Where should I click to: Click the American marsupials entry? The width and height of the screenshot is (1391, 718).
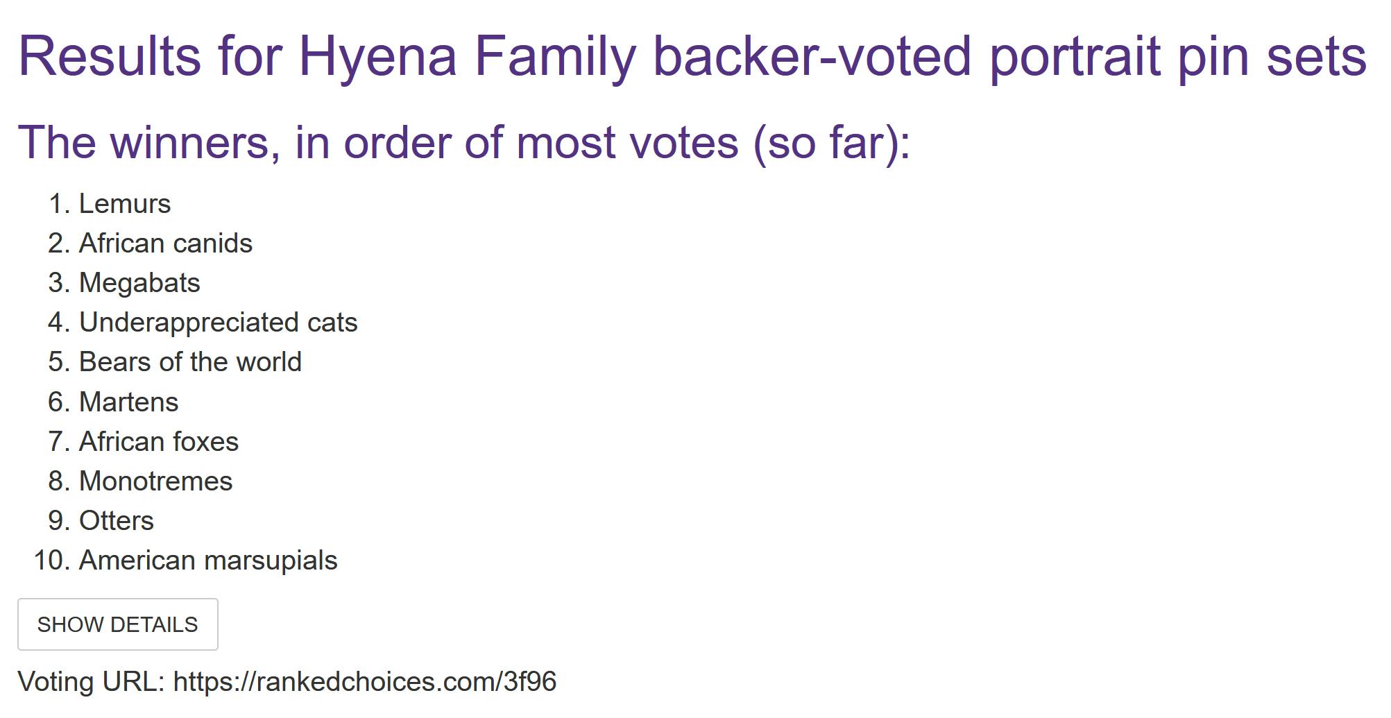208,561
